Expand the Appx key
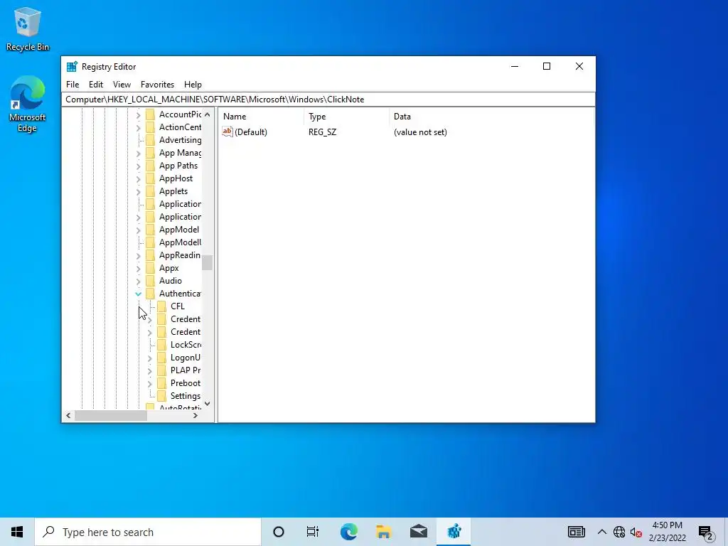728x546 pixels. pyautogui.click(x=139, y=268)
